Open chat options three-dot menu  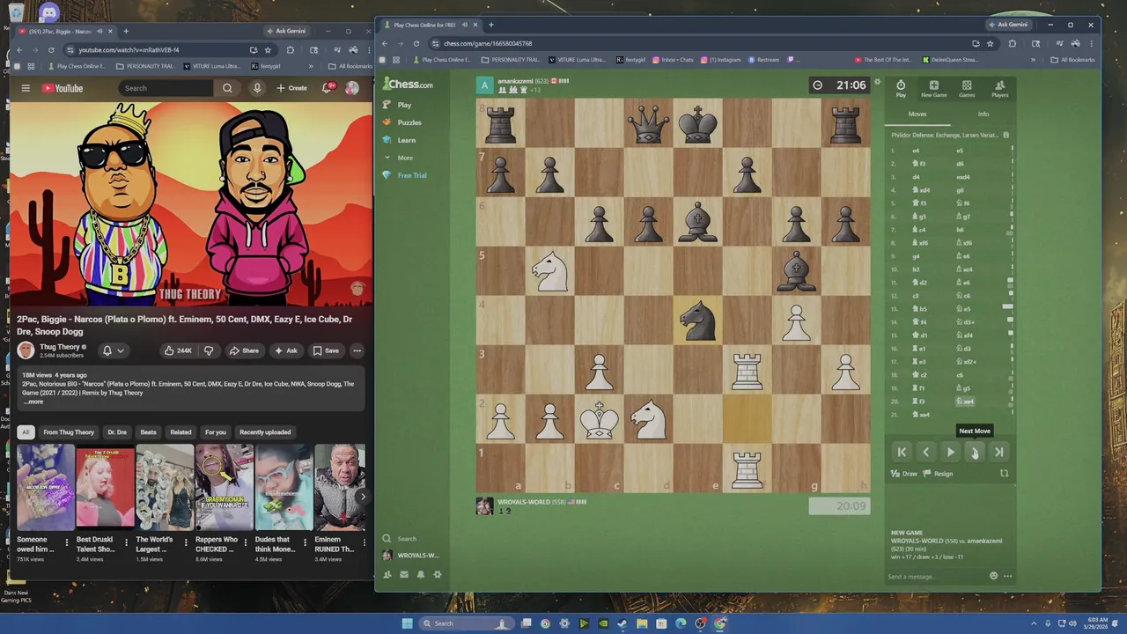[x=1007, y=577]
